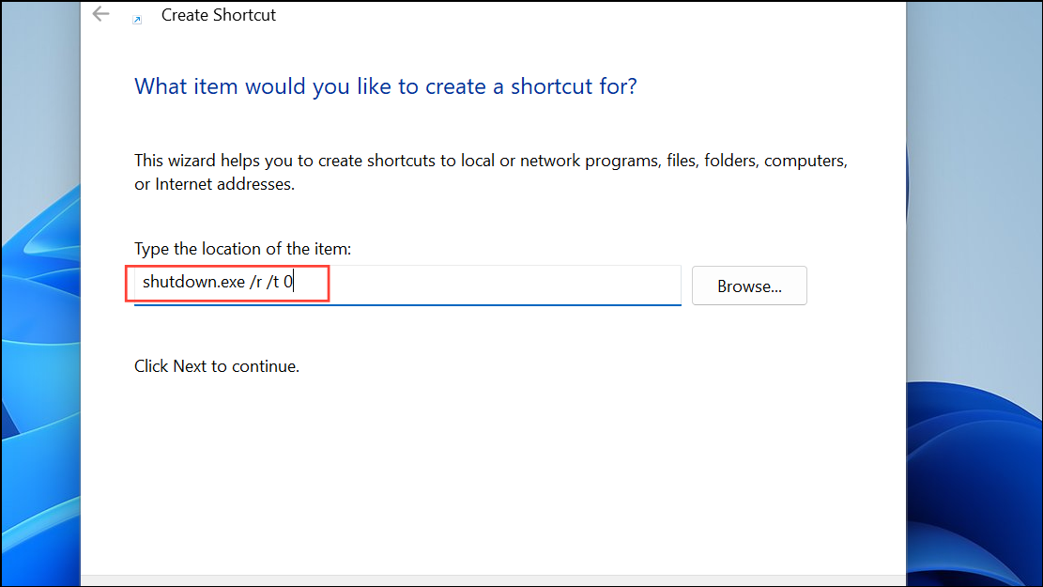Navigate back using the wizard's arrow control

click(x=100, y=14)
